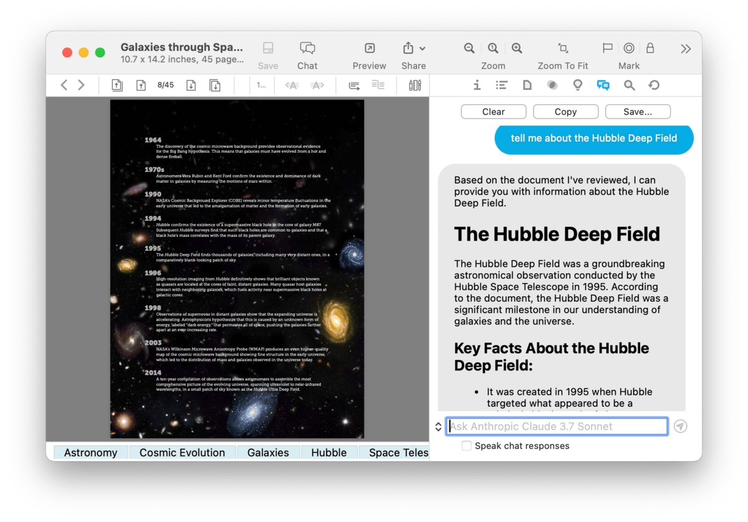Click the info 'i' inspector icon
748x522 pixels.
(x=477, y=85)
